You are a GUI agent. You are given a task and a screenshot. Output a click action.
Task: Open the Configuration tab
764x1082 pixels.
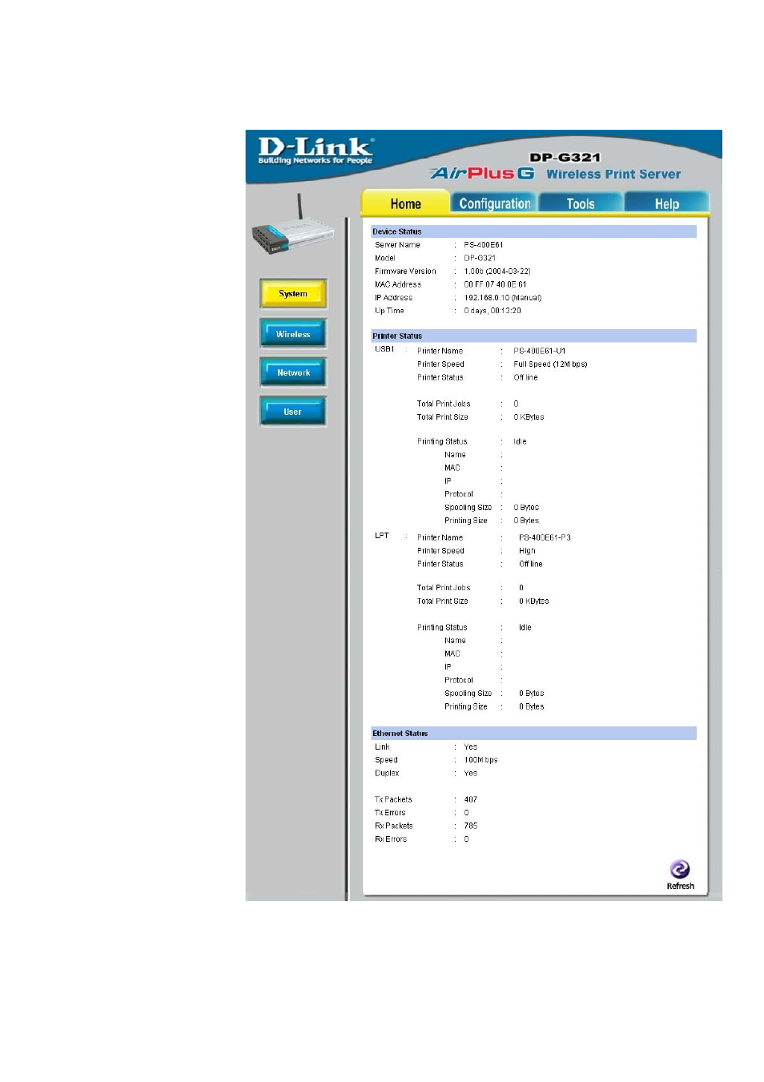tap(494, 203)
